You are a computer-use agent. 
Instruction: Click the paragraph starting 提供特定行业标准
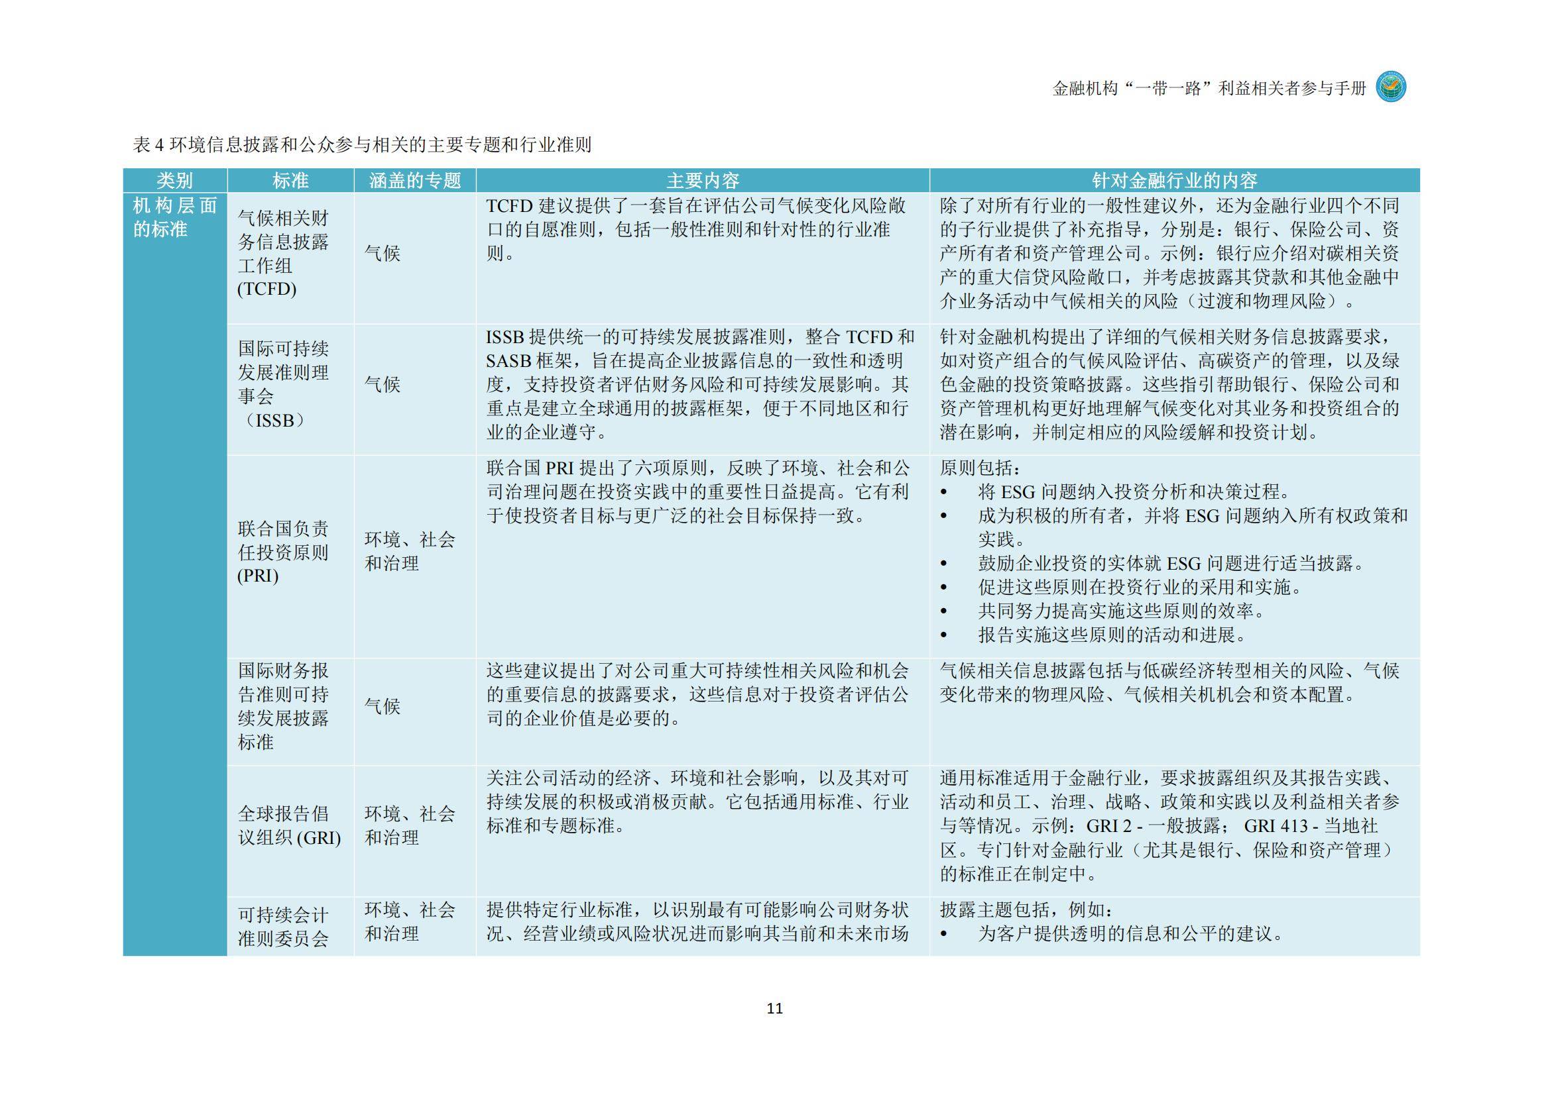(697, 921)
